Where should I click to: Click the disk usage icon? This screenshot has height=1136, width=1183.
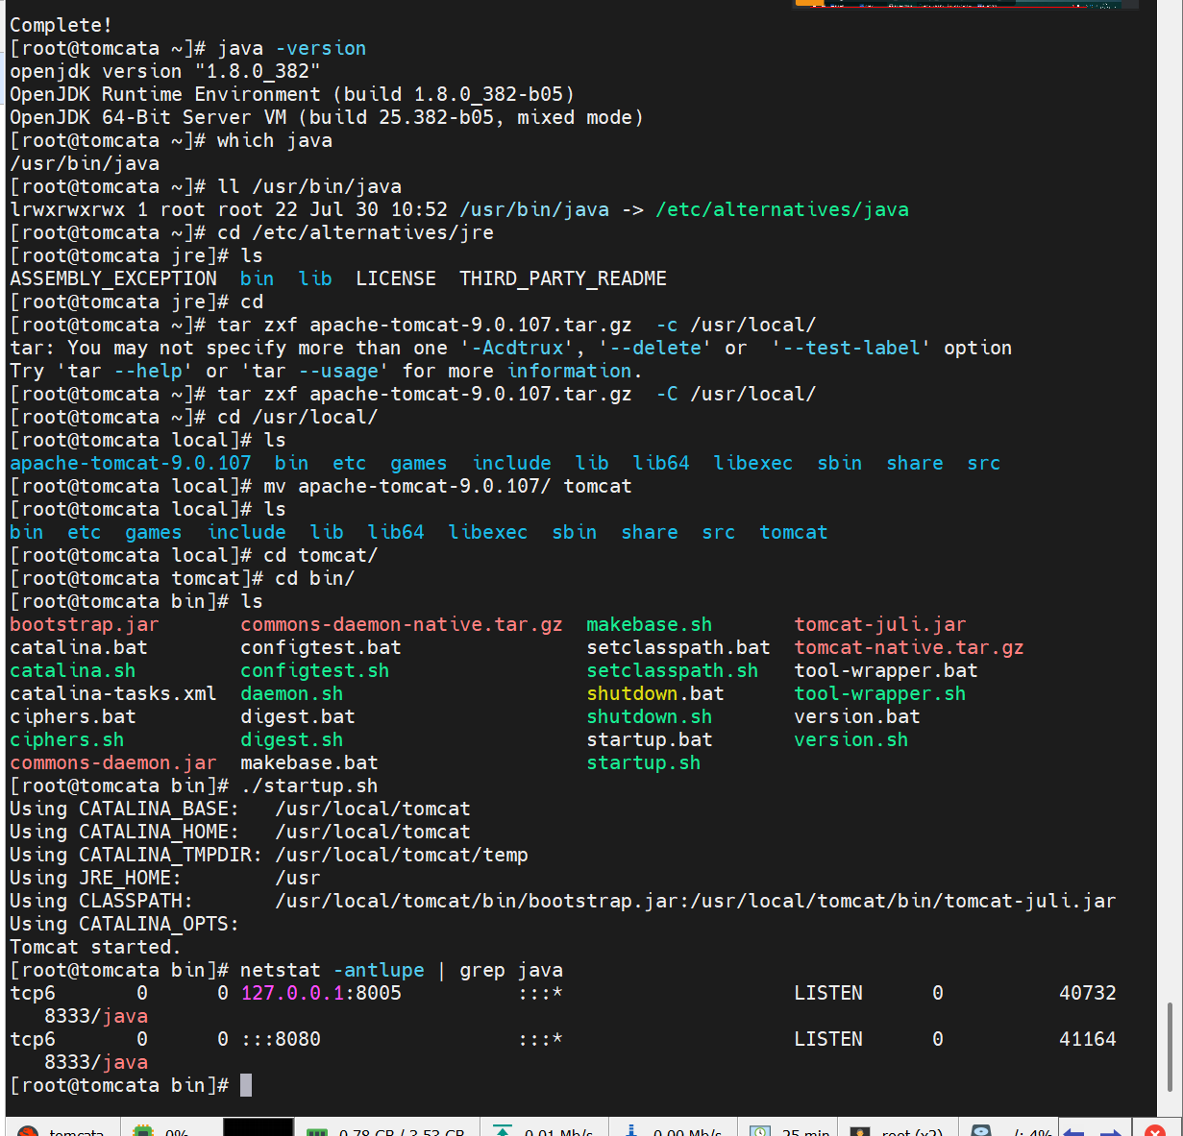pyautogui.click(x=981, y=1131)
